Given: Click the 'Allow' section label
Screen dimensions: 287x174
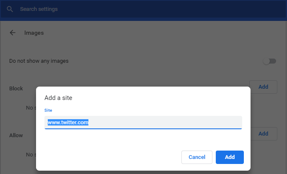Looking at the screenshot, I should (x=16, y=136).
